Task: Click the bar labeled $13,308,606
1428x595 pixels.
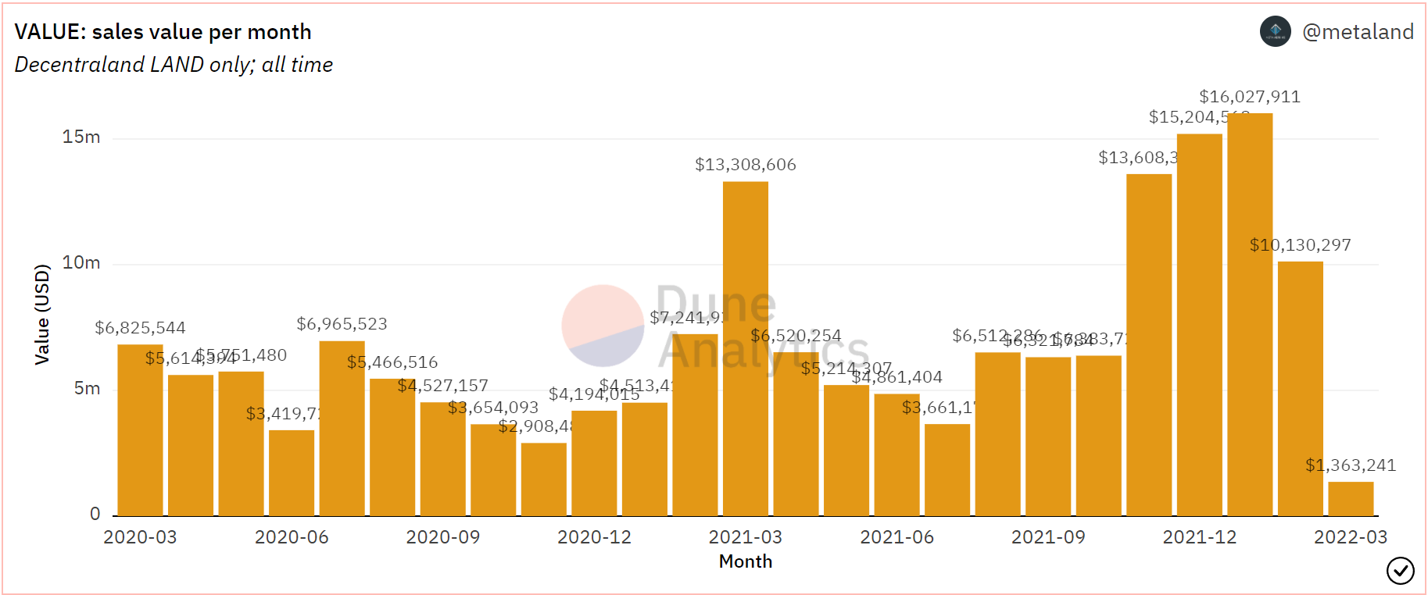Action: coord(745,348)
